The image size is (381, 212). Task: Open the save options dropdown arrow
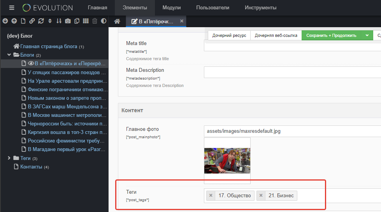(x=367, y=35)
